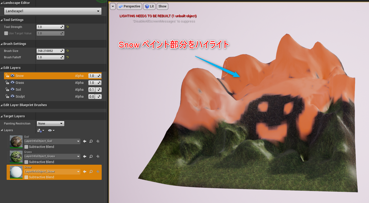The height and width of the screenshot is (203, 369).
Task: Open LayerInfoObject_Grass asset dropdown
Action: point(52,156)
